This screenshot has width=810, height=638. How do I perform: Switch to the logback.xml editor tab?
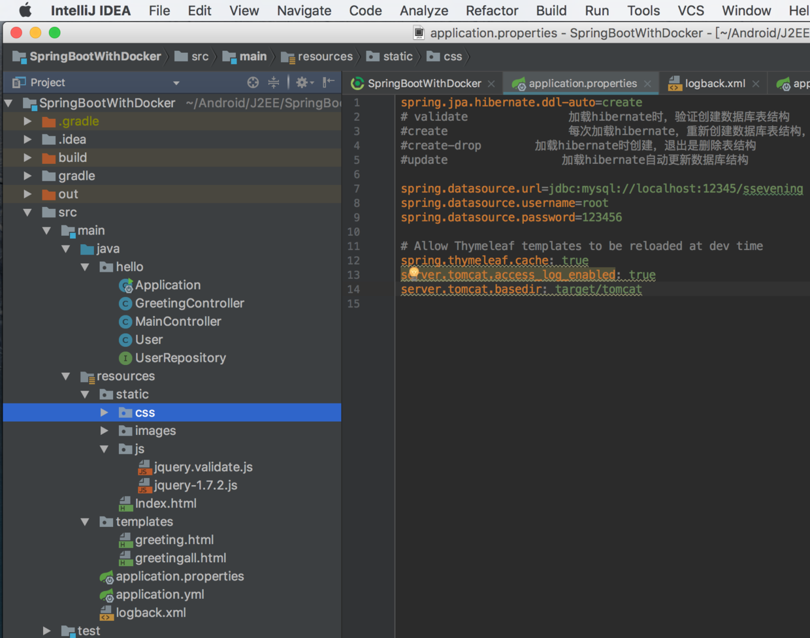coord(715,84)
